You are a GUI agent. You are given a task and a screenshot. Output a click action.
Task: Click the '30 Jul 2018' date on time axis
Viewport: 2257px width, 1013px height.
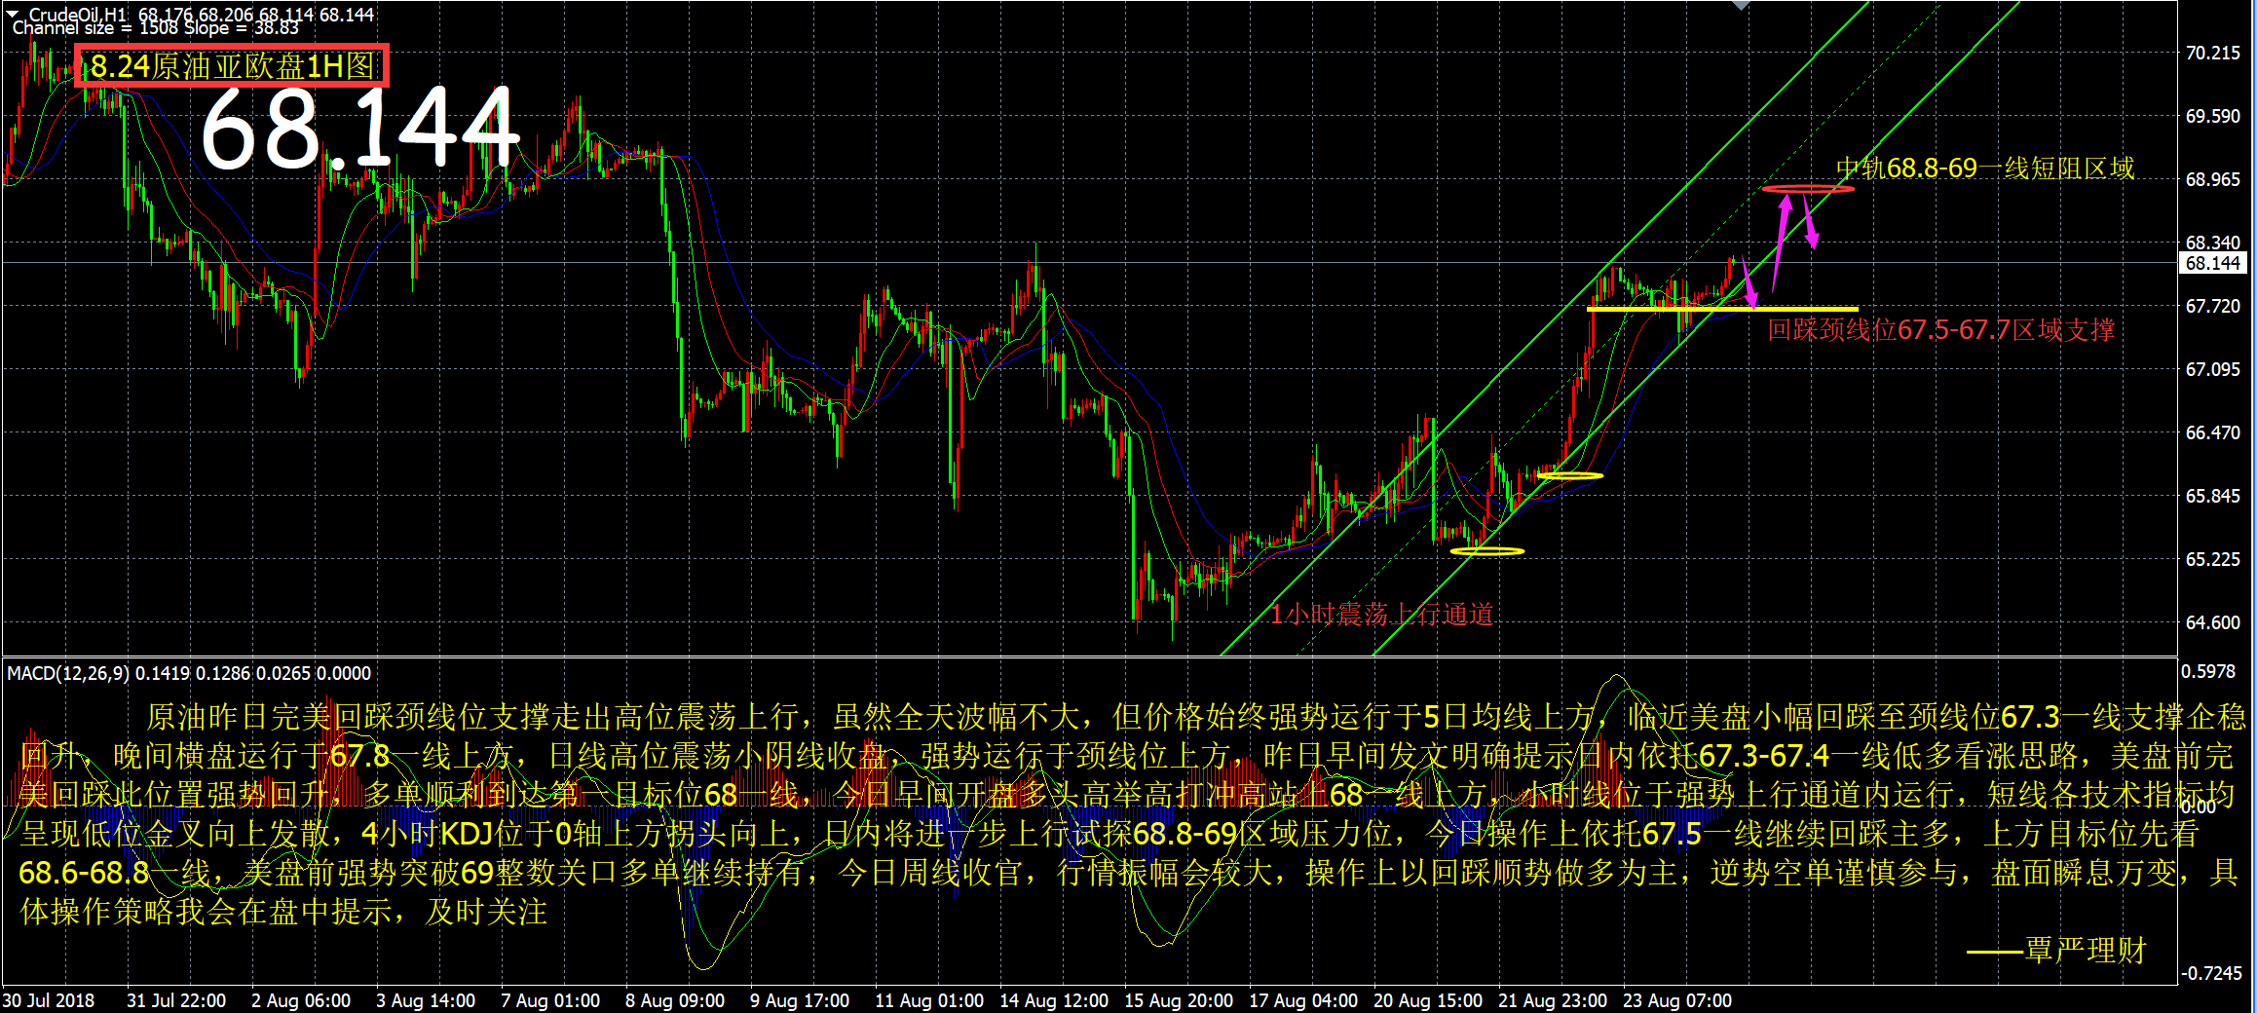pos(49,1000)
